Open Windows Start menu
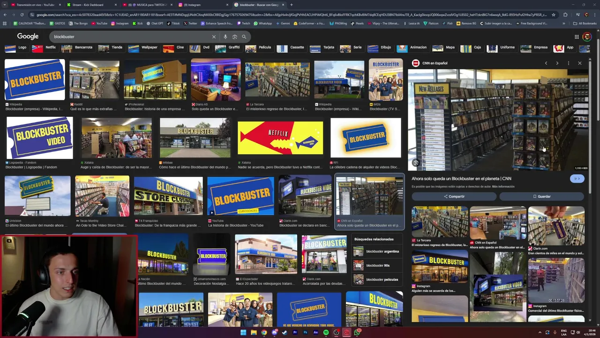The height and width of the screenshot is (338, 600). (x=243, y=332)
